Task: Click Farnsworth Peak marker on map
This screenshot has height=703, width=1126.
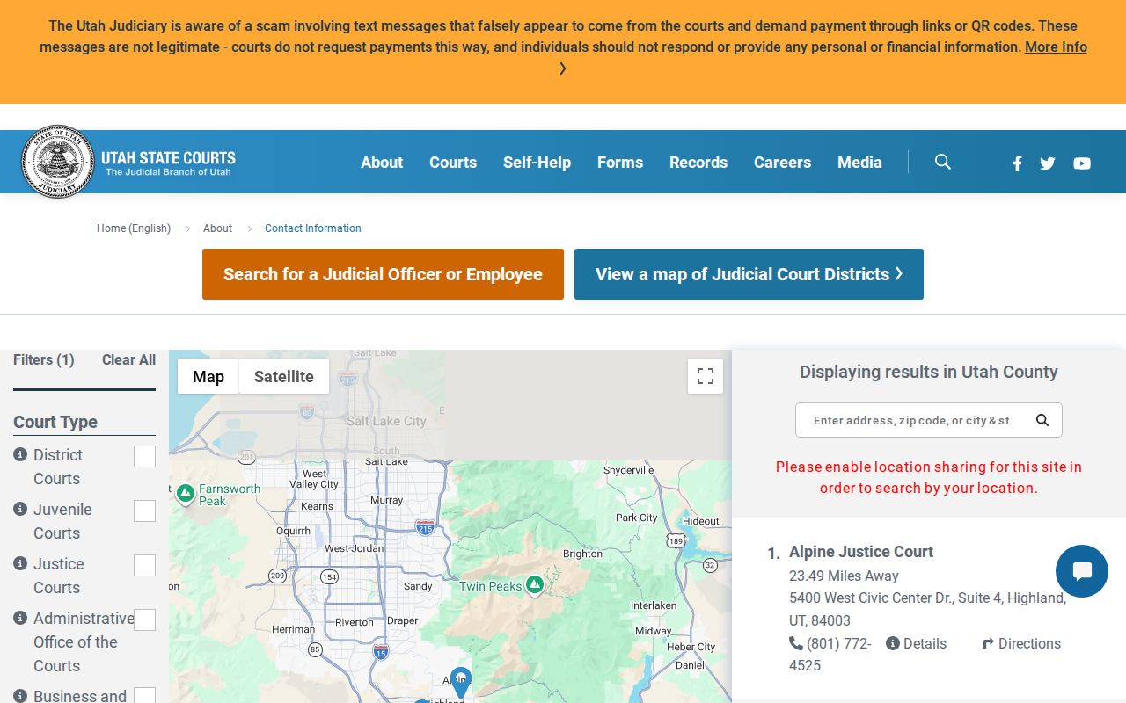Action: pyautogui.click(x=185, y=494)
